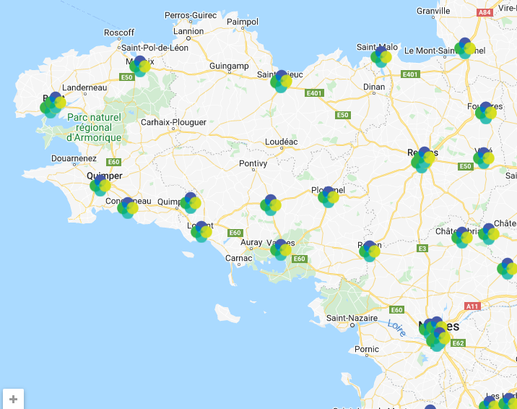
Task: Click Carhaix-Plouguer town label
Action: point(173,122)
